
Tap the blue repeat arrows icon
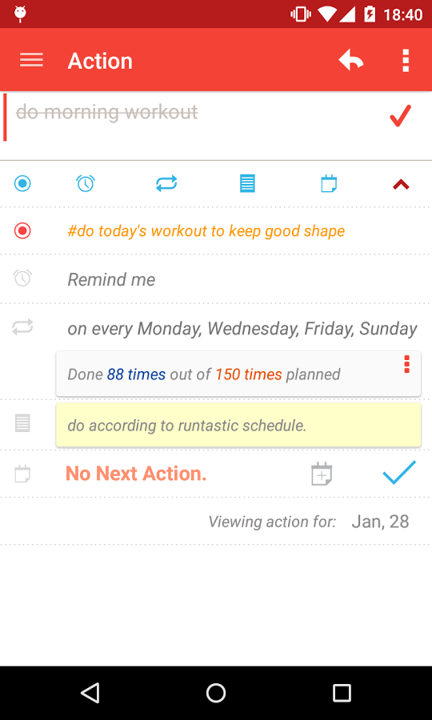pyautogui.click(x=166, y=184)
